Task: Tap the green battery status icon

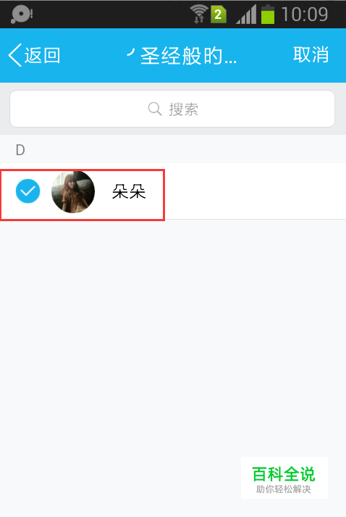Action: tap(268, 15)
